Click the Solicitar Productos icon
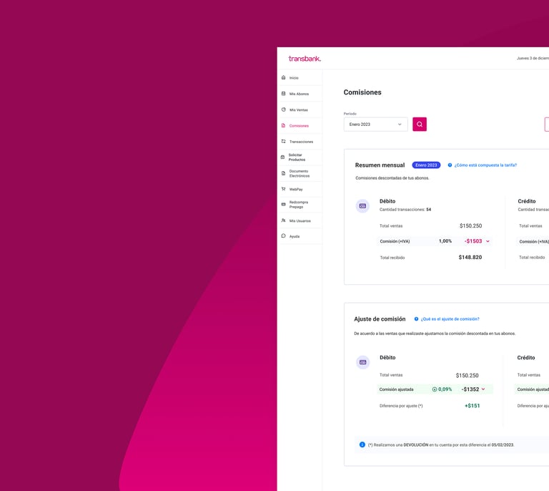This screenshot has width=549, height=491. 282,157
